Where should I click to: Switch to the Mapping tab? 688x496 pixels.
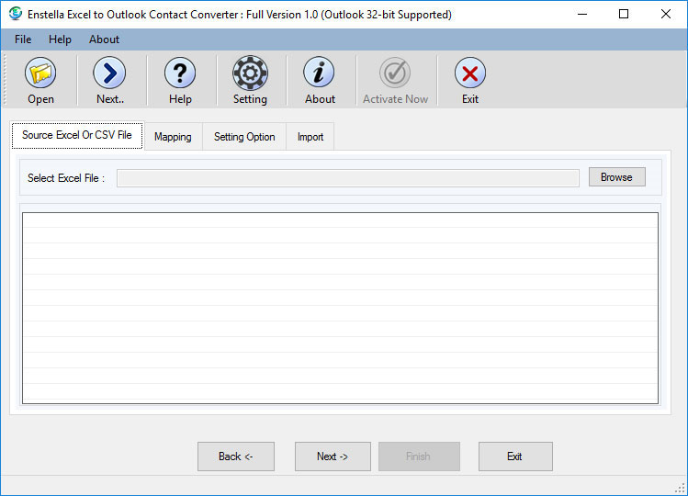click(x=173, y=137)
